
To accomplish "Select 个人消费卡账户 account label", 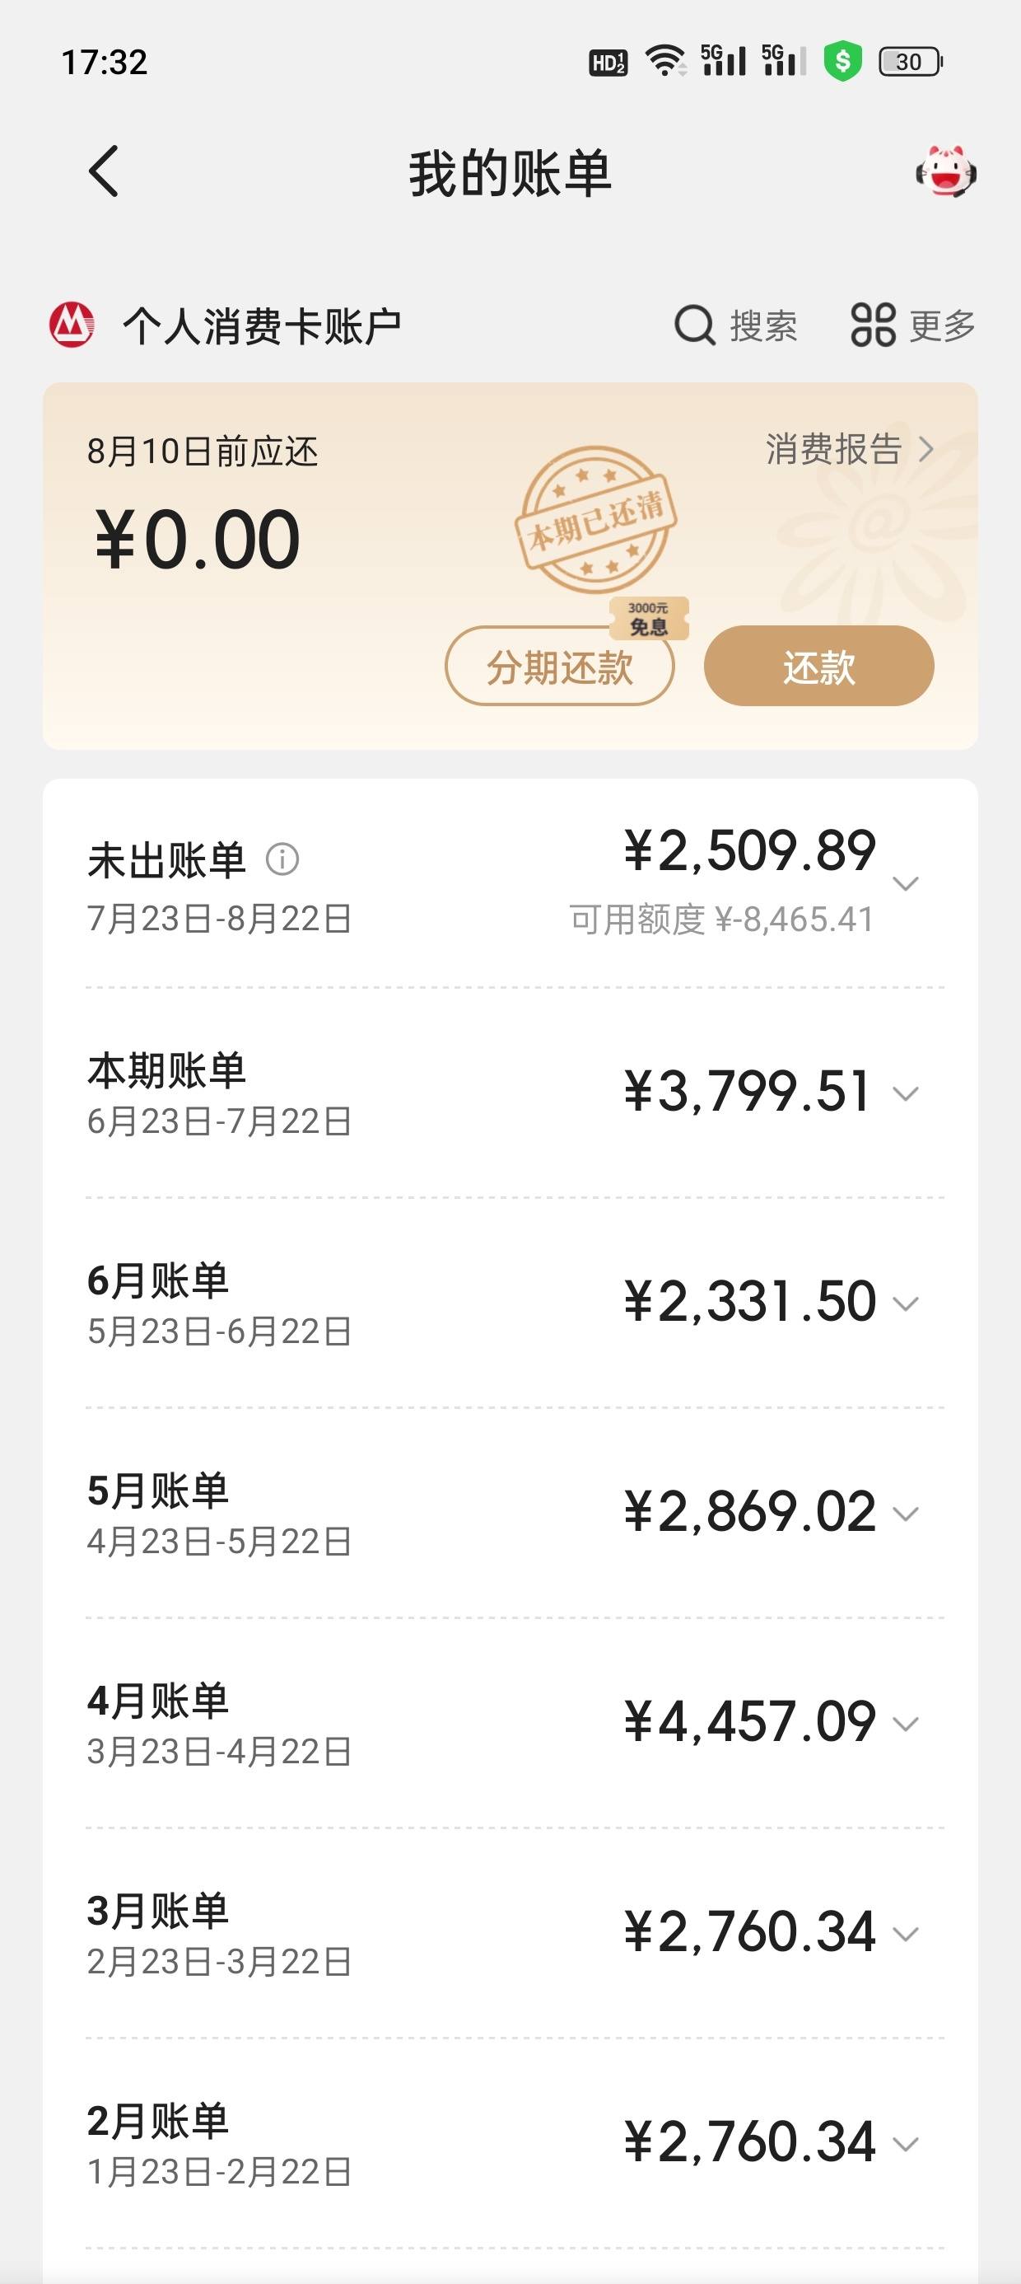I will [x=263, y=325].
